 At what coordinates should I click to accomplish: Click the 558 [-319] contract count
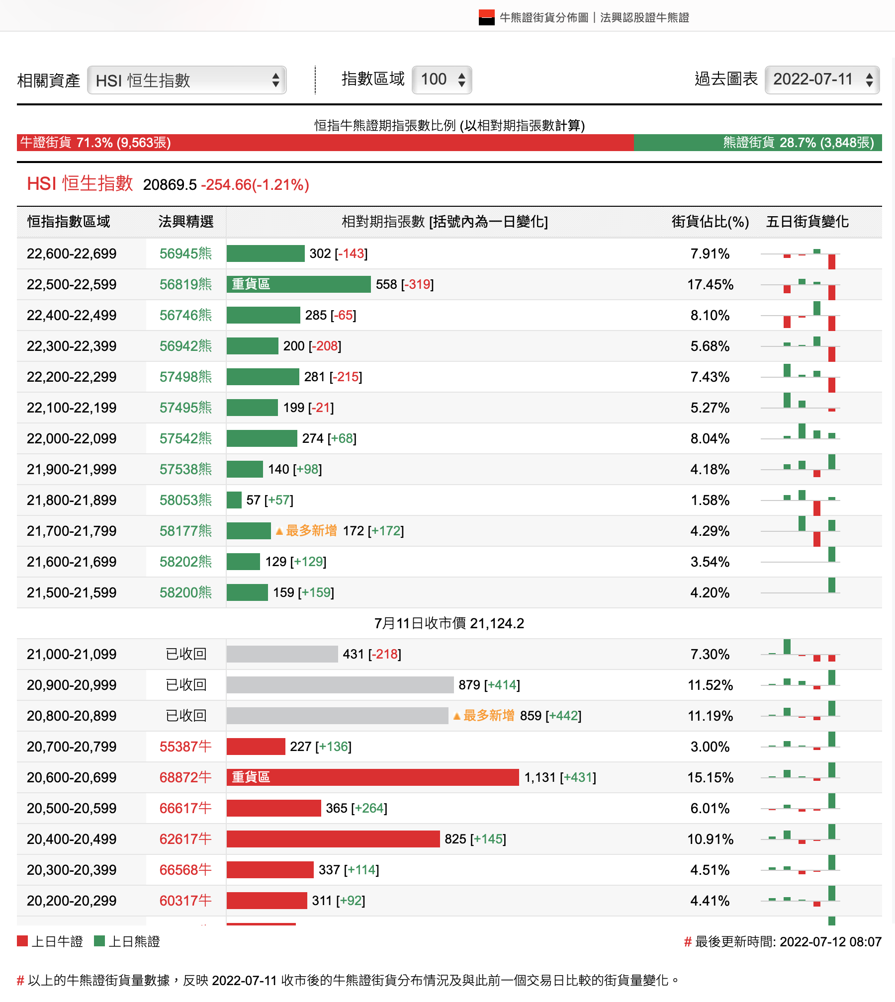[x=405, y=284]
